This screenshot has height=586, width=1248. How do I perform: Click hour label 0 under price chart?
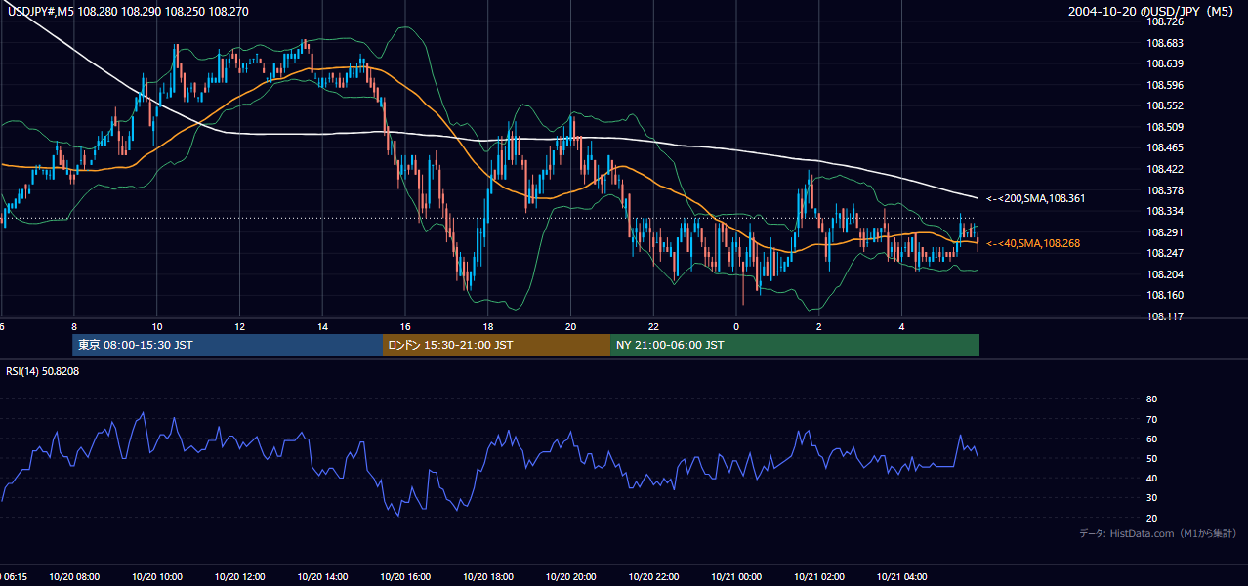coord(736,326)
